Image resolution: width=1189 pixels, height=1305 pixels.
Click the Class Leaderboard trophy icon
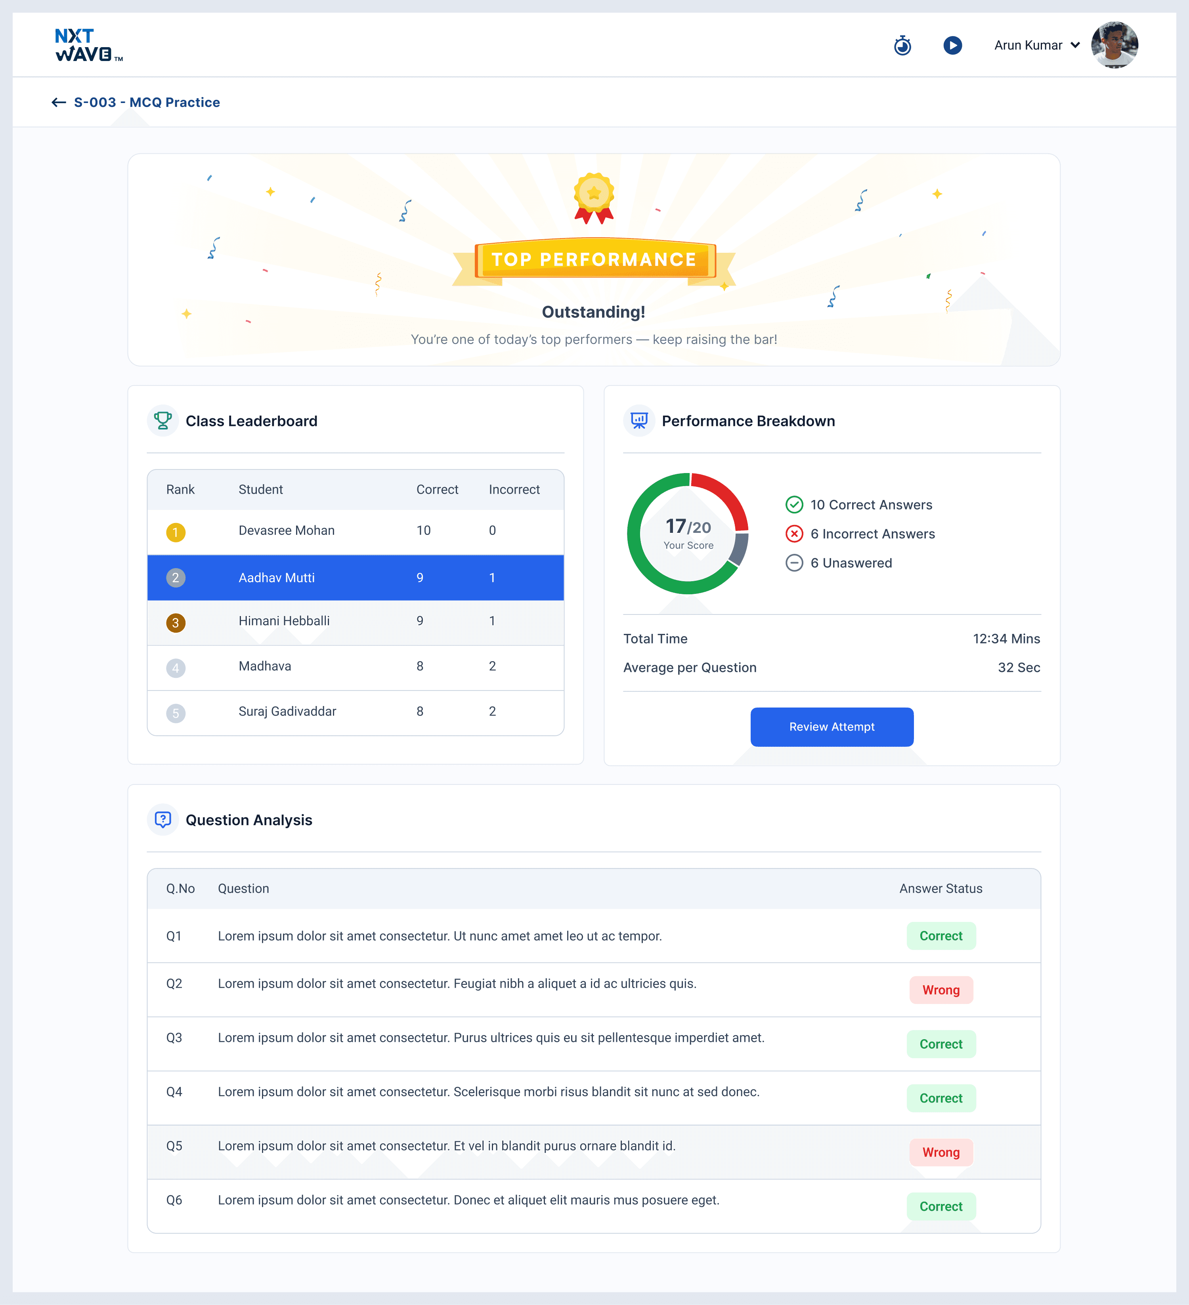click(163, 421)
